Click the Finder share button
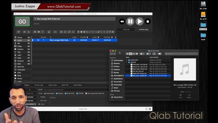This screenshot has height=123, width=218. [154, 54]
